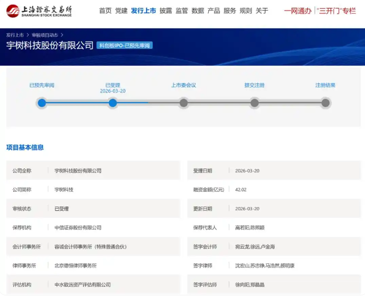Open the 首页 menu item
The image size is (365, 298).
coord(105,11)
